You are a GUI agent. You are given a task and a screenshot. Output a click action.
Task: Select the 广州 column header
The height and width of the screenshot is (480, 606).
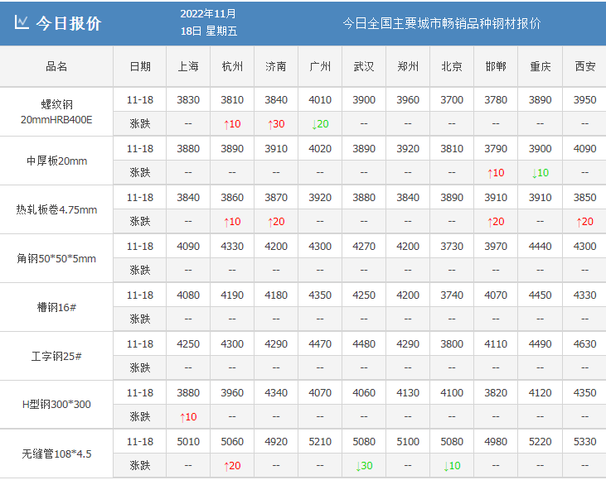click(320, 66)
